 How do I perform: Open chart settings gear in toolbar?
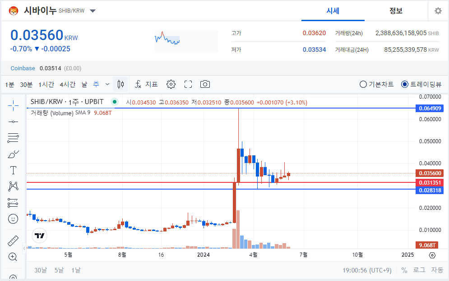tap(171, 84)
